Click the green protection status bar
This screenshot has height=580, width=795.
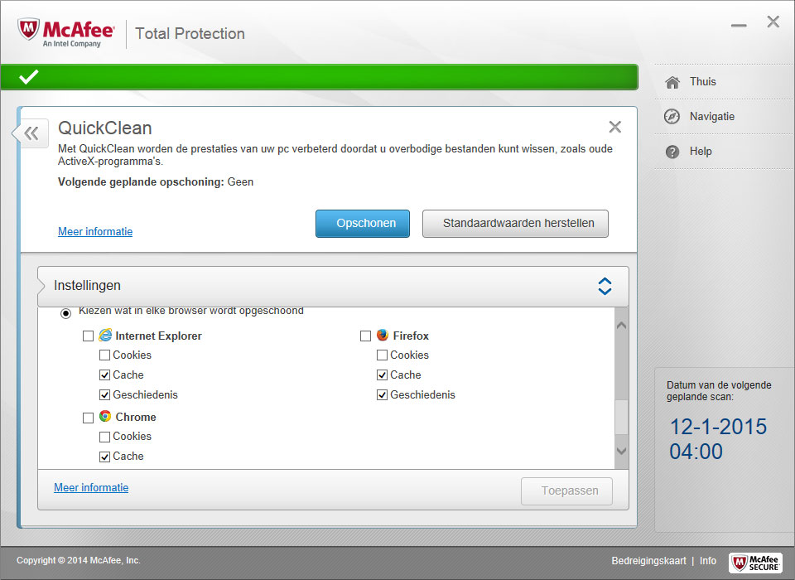tap(319, 77)
